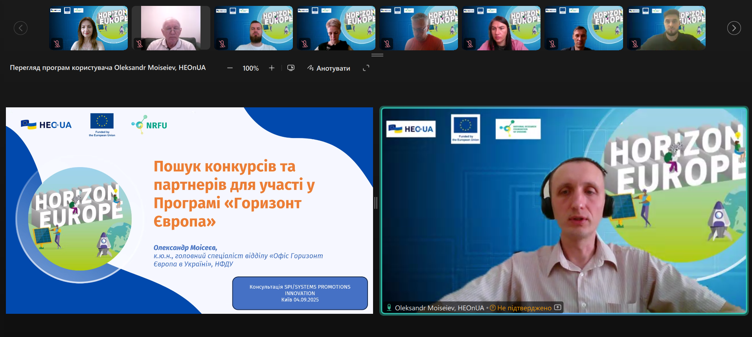752x337 pixels.
Task: Expand shared content to full screen
Action: tap(366, 68)
